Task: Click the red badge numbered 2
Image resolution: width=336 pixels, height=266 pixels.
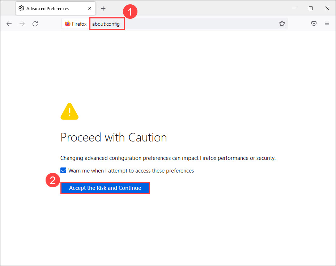Action: coord(53,180)
